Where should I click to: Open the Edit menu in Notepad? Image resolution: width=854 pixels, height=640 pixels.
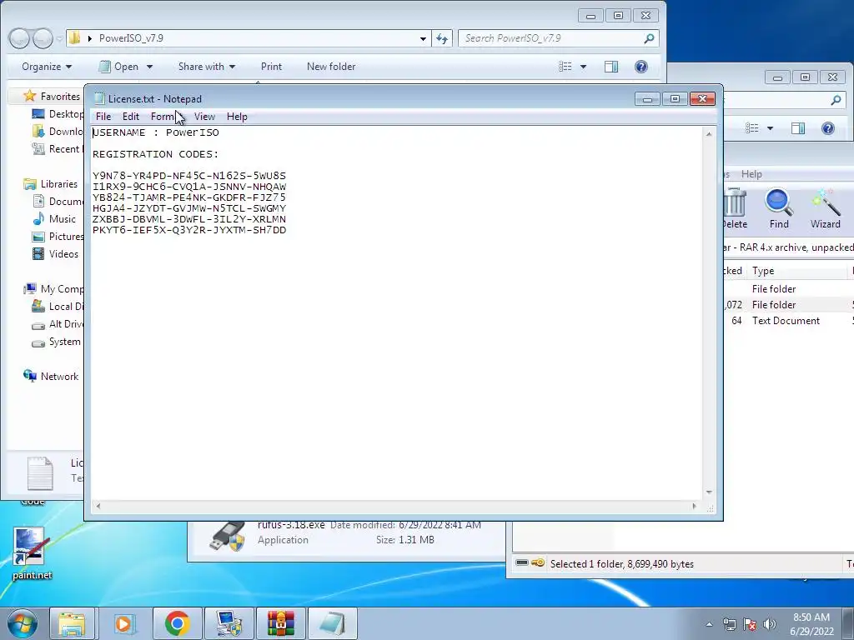pyautogui.click(x=130, y=117)
